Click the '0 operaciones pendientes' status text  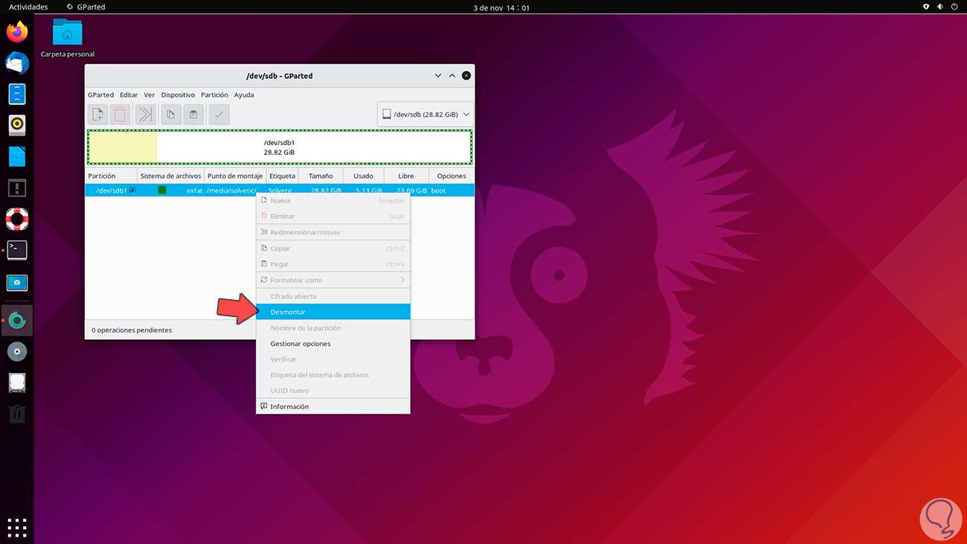point(132,330)
